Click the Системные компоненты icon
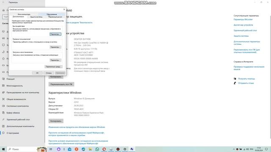This screenshot has height=152, width=271. pos(3,106)
